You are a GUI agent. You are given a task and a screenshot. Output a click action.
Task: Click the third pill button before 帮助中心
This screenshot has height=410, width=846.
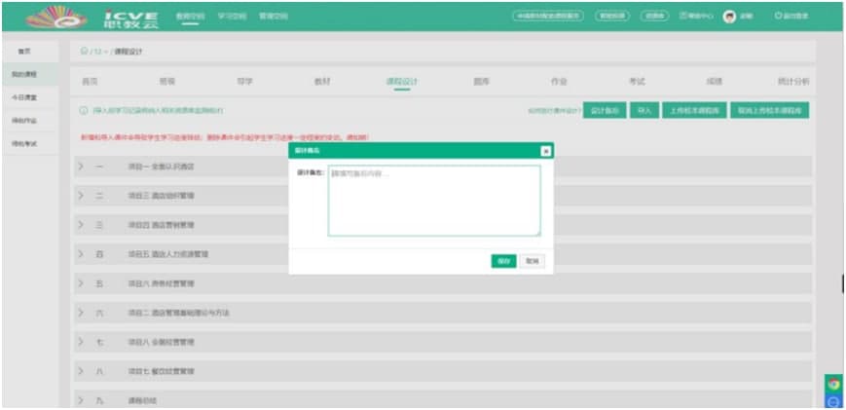pyautogui.click(x=655, y=17)
